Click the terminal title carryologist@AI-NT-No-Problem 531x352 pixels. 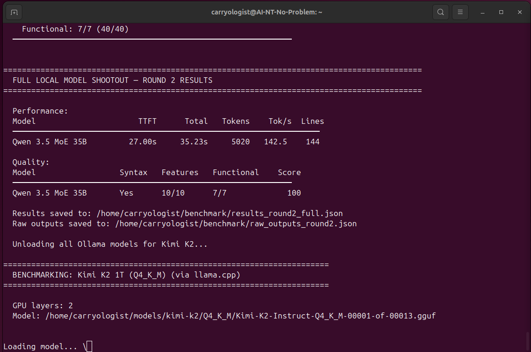click(x=267, y=12)
